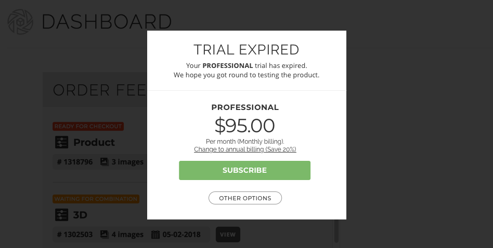Click the order number 1318796
This screenshot has height=248, width=493.
click(75, 162)
